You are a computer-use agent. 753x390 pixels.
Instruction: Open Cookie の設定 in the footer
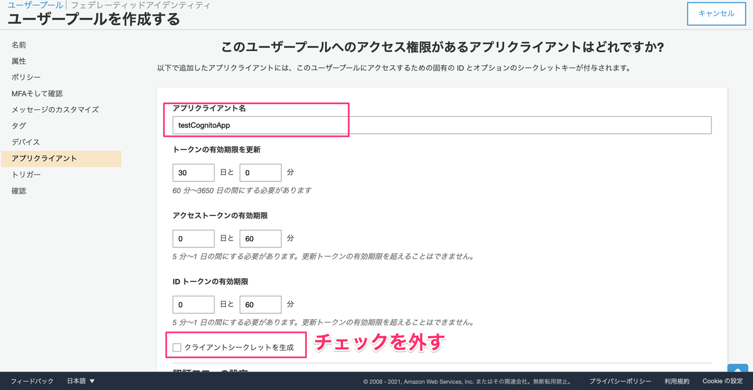(722, 381)
